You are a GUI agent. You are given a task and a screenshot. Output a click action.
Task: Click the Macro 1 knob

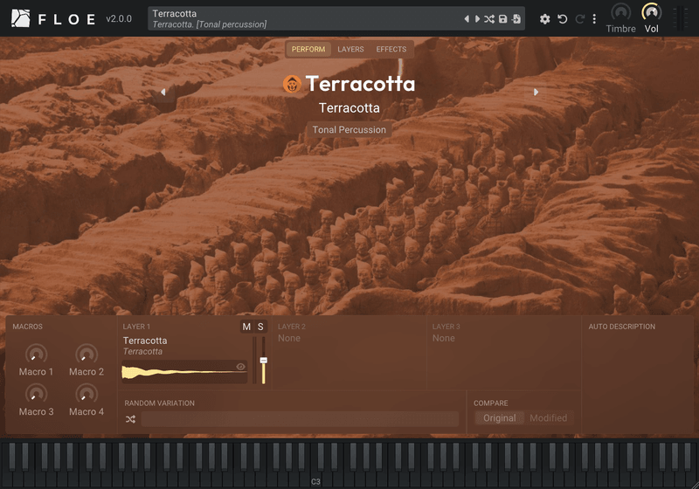36,354
